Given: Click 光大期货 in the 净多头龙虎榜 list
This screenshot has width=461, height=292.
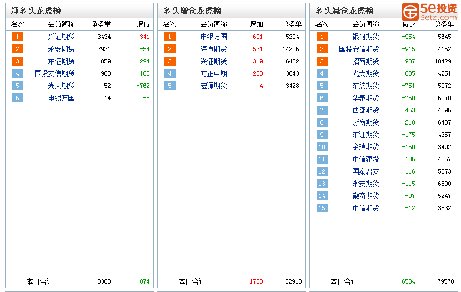Looking at the screenshot, I should 62,86.
